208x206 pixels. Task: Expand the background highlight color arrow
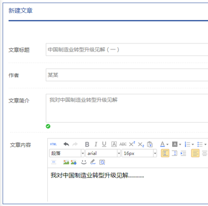coord(180,144)
